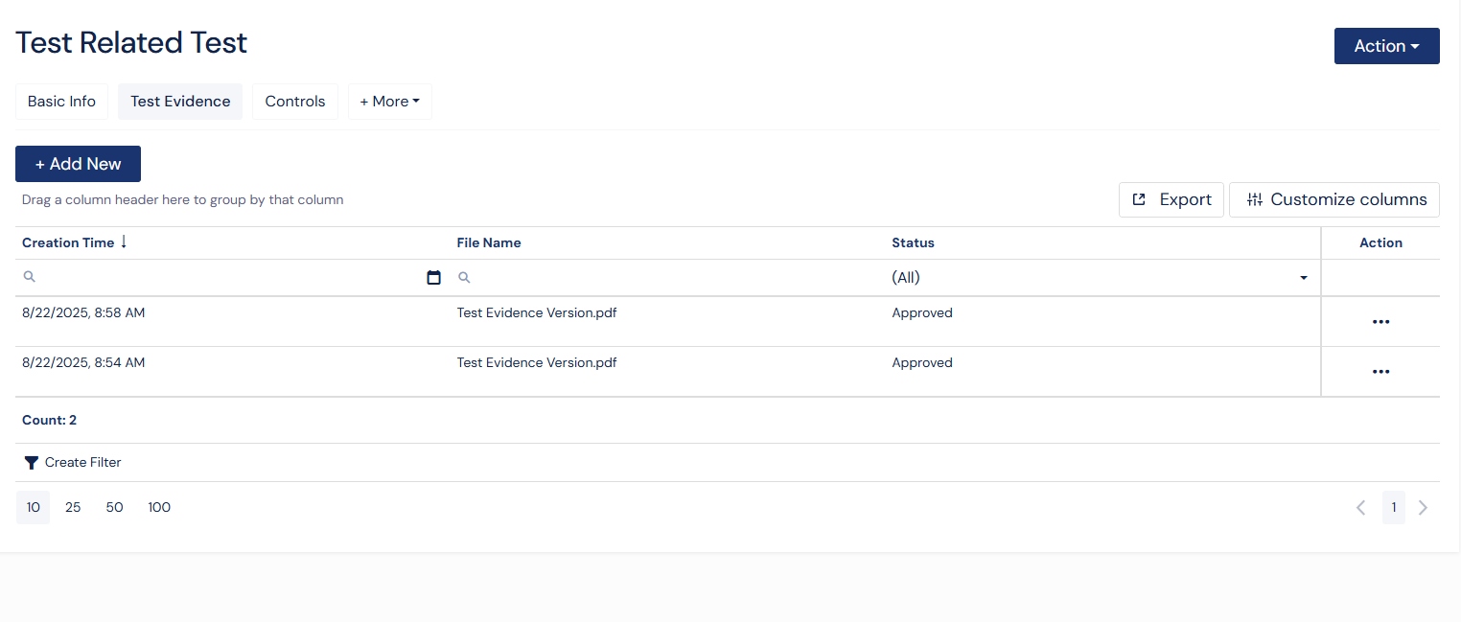Set page size to 100 rows
The width and height of the screenshot is (1461, 622).
pos(159,508)
